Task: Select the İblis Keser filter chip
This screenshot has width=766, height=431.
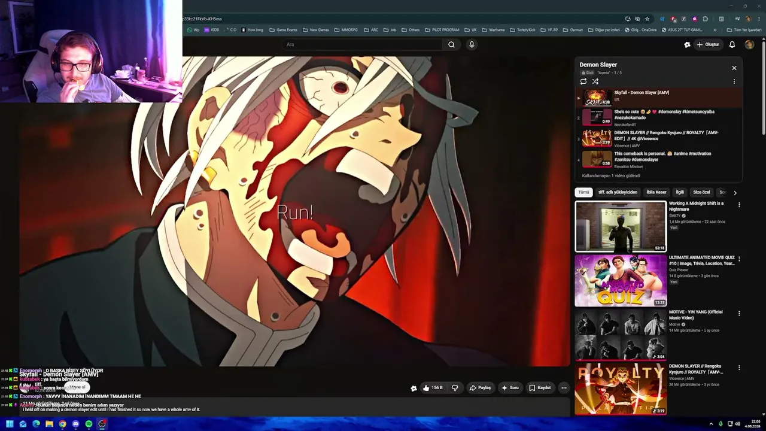Action: point(656,192)
